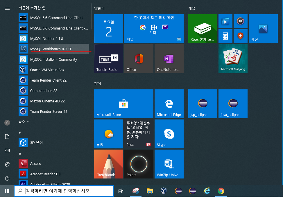The image size is (283, 197).
Task: Click the 탐색 group heading
Action: click(98, 83)
